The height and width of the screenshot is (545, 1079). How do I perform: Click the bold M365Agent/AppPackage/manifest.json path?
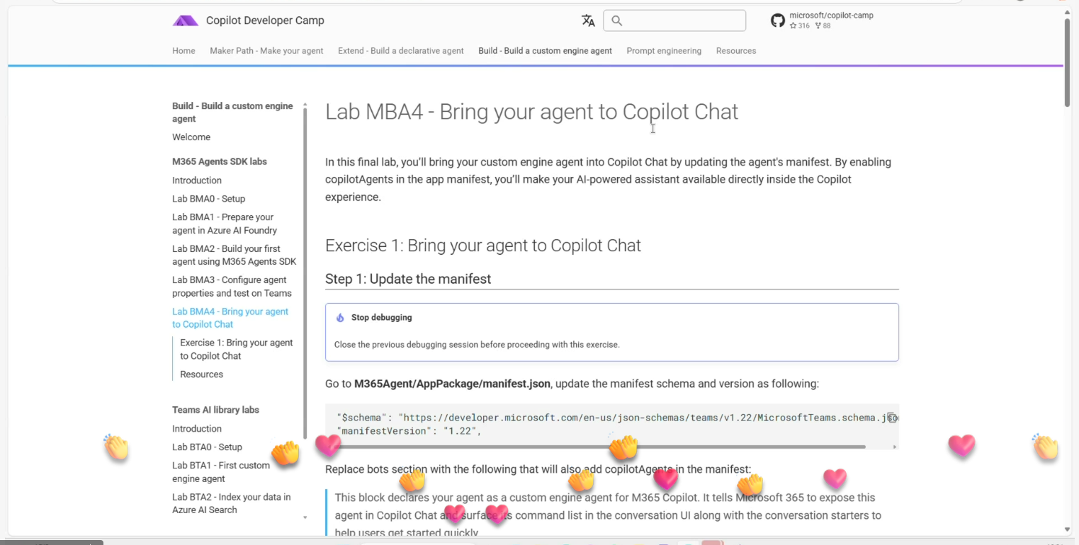click(x=453, y=384)
